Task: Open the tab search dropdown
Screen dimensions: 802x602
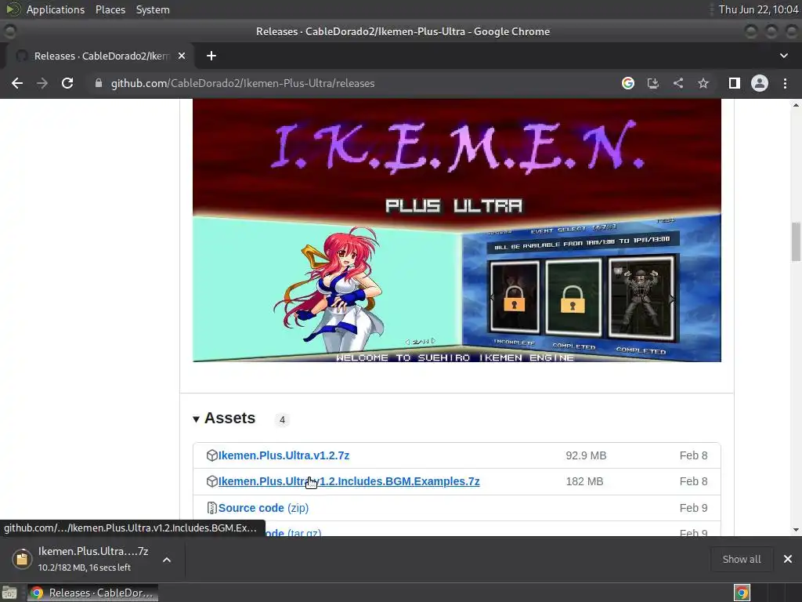Action: (x=783, y=56)
